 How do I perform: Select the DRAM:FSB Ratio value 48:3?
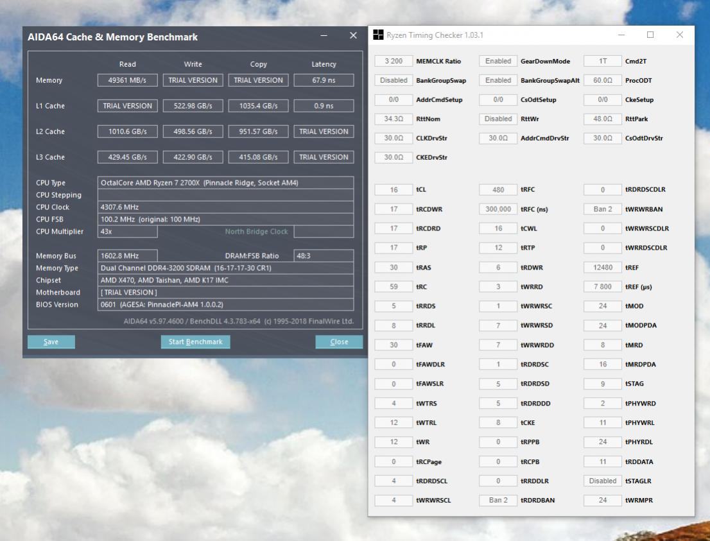pos(324,256)
